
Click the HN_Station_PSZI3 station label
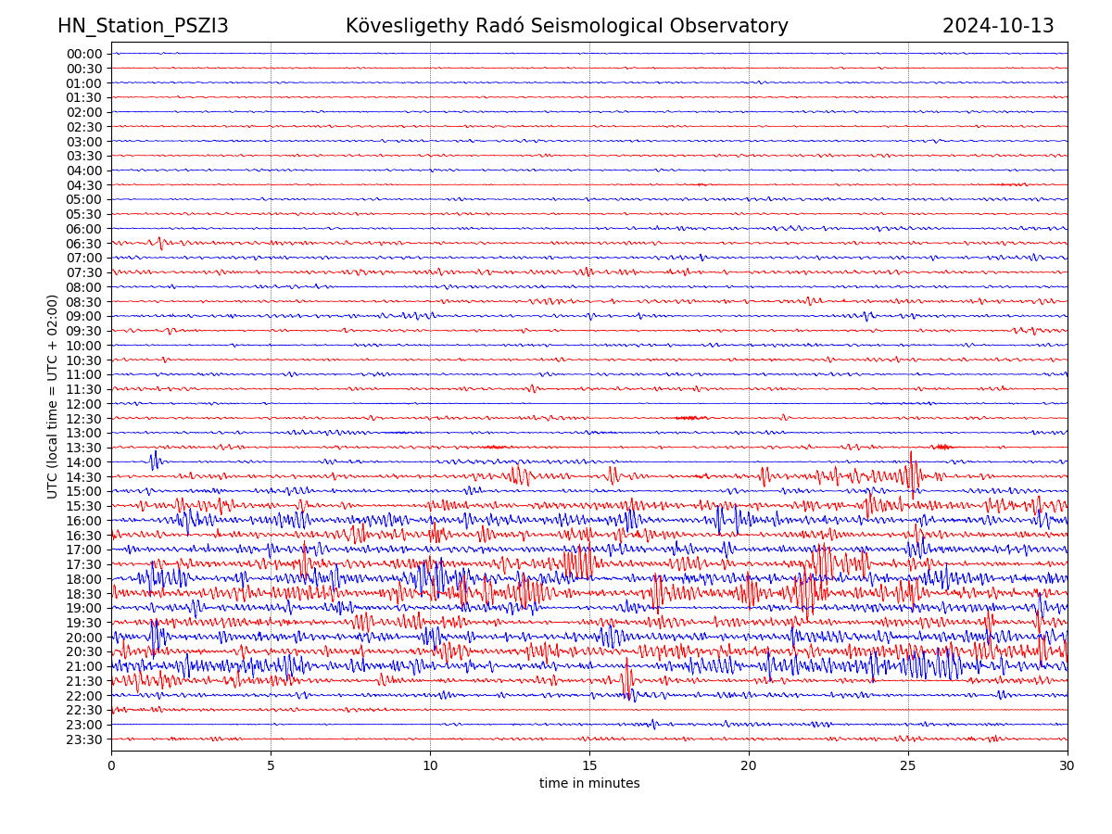tap(143, 26)
